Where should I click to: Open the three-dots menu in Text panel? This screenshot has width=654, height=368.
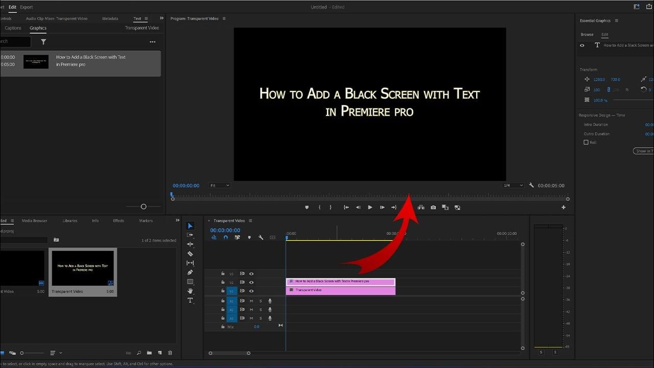152,42
